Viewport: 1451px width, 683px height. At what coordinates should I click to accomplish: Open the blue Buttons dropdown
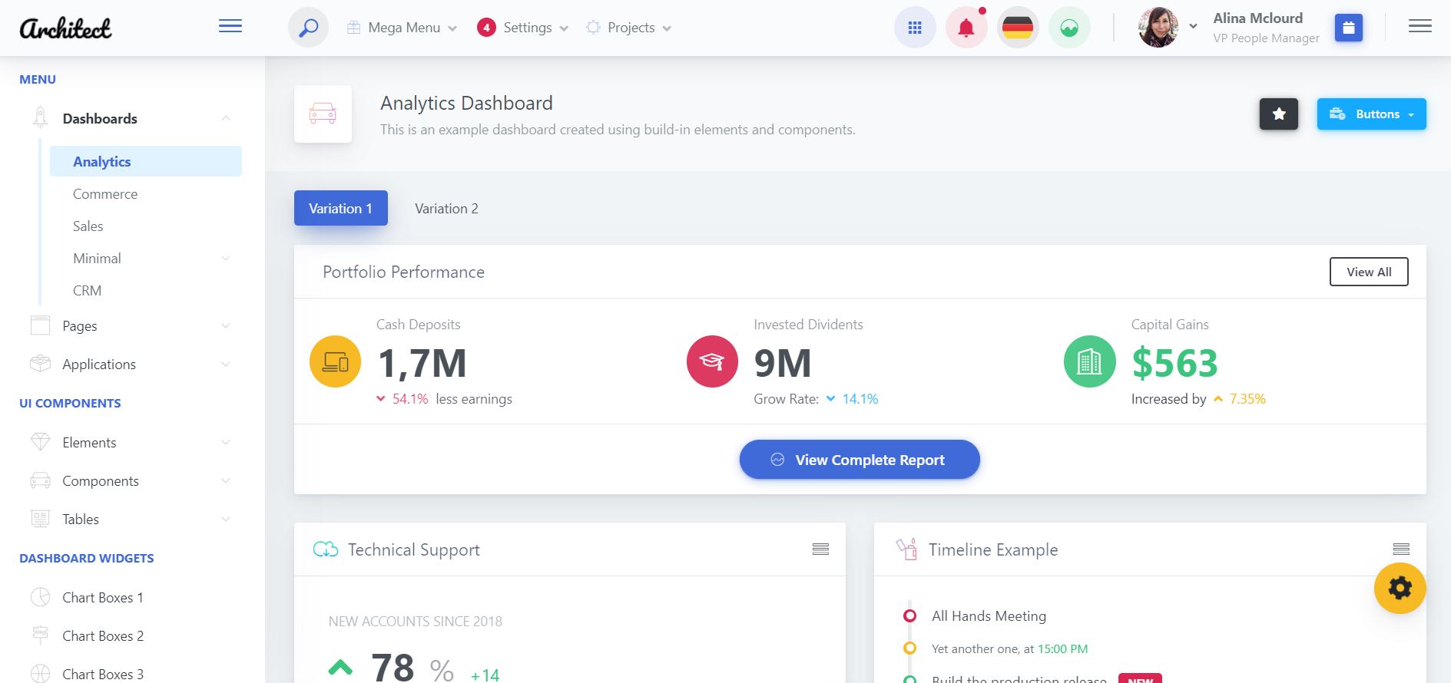pyautogui.click(x=1371, y=114)
